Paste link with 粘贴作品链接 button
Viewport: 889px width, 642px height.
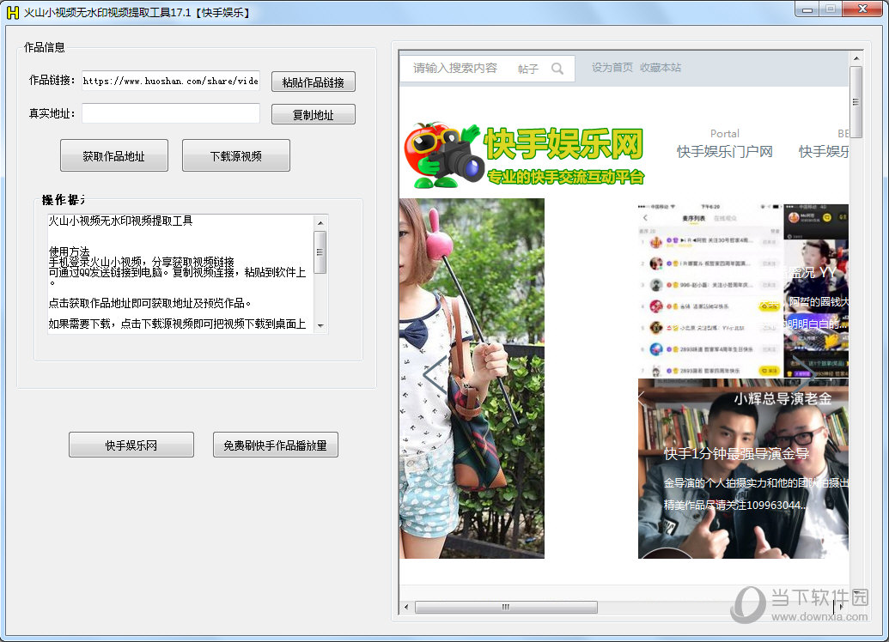coord(314,82)
